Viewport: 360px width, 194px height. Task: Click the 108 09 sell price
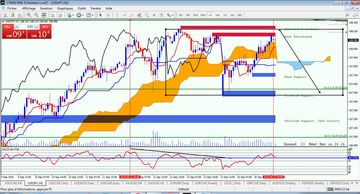click(x=14, y=34)
